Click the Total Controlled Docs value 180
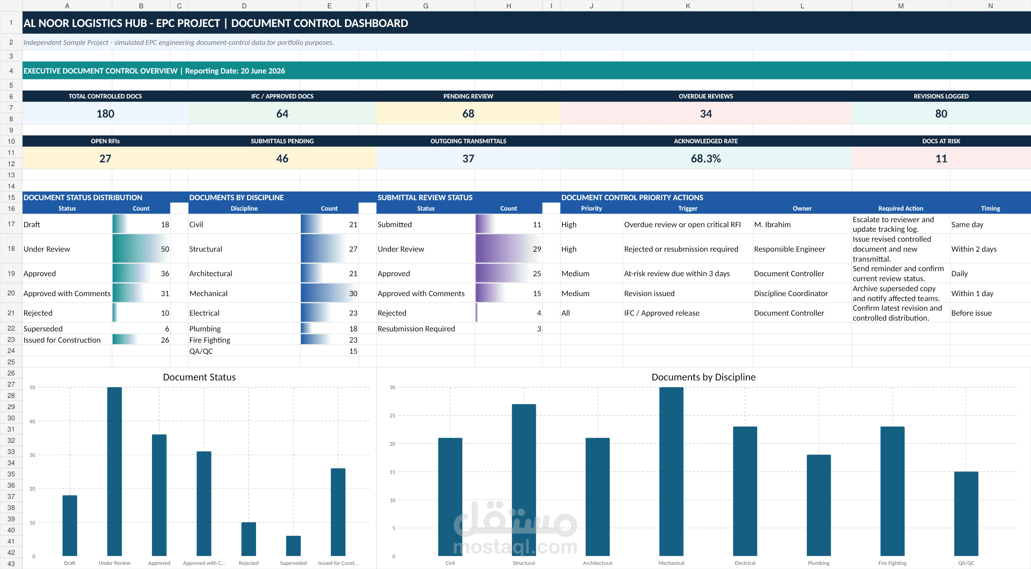 click(105, 113)
